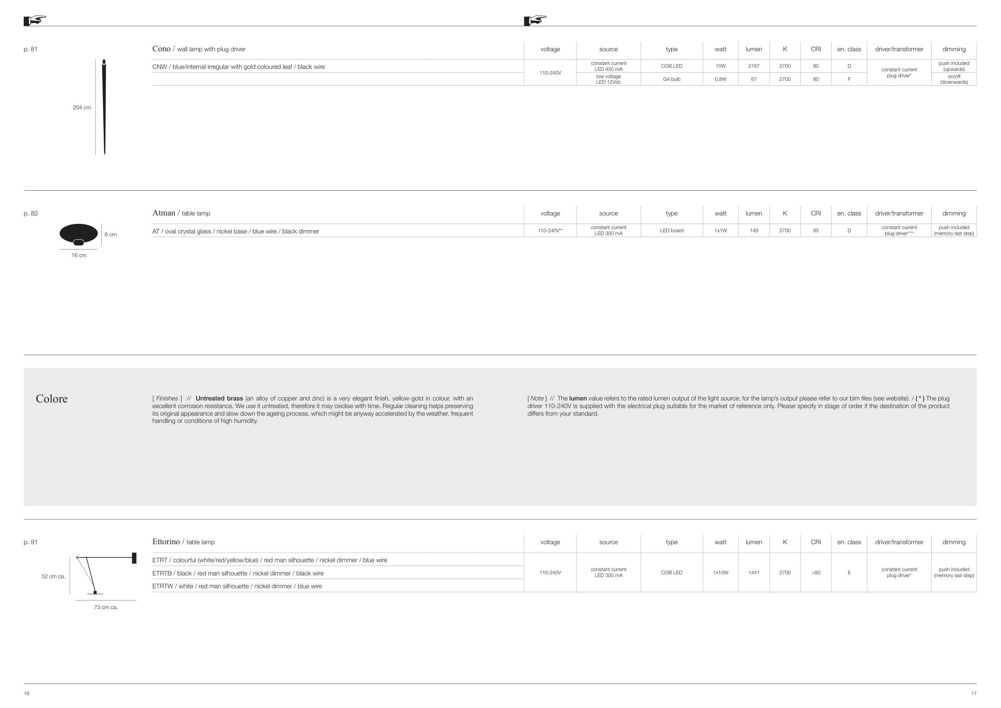
Task: Click the CNW blue/internal irregular row
Action: click(x=238, y=67)
